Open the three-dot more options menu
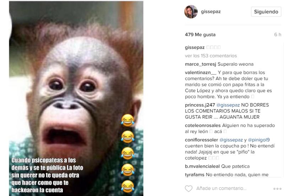This screenshot has width=284, height=196. coord(277,189)
